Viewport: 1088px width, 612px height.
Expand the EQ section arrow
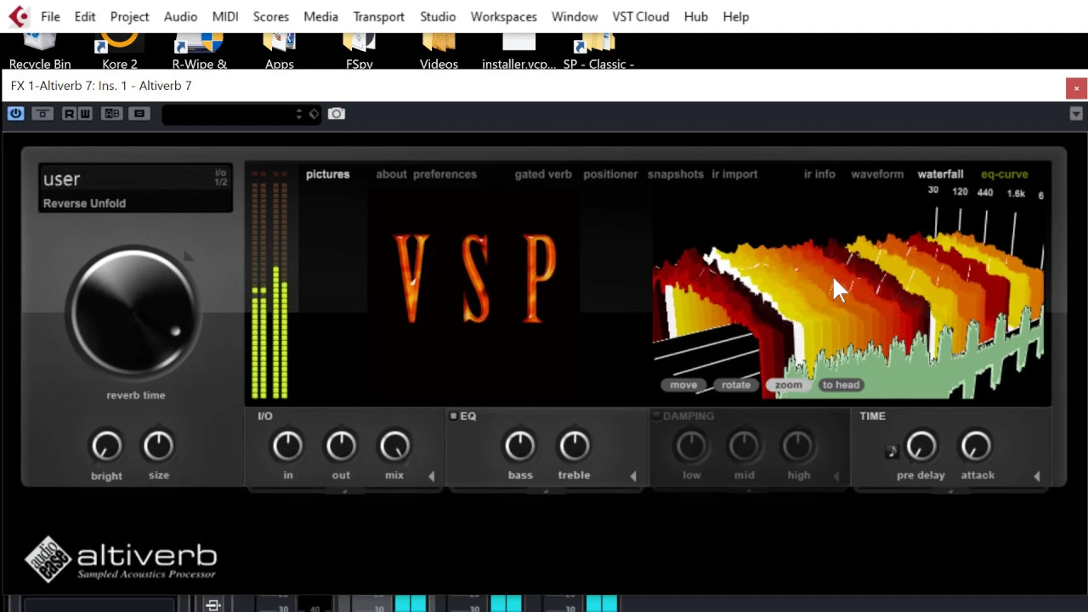632,477
